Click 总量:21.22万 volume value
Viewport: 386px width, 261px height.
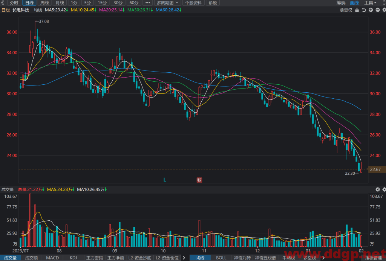[x=31, y=189]
